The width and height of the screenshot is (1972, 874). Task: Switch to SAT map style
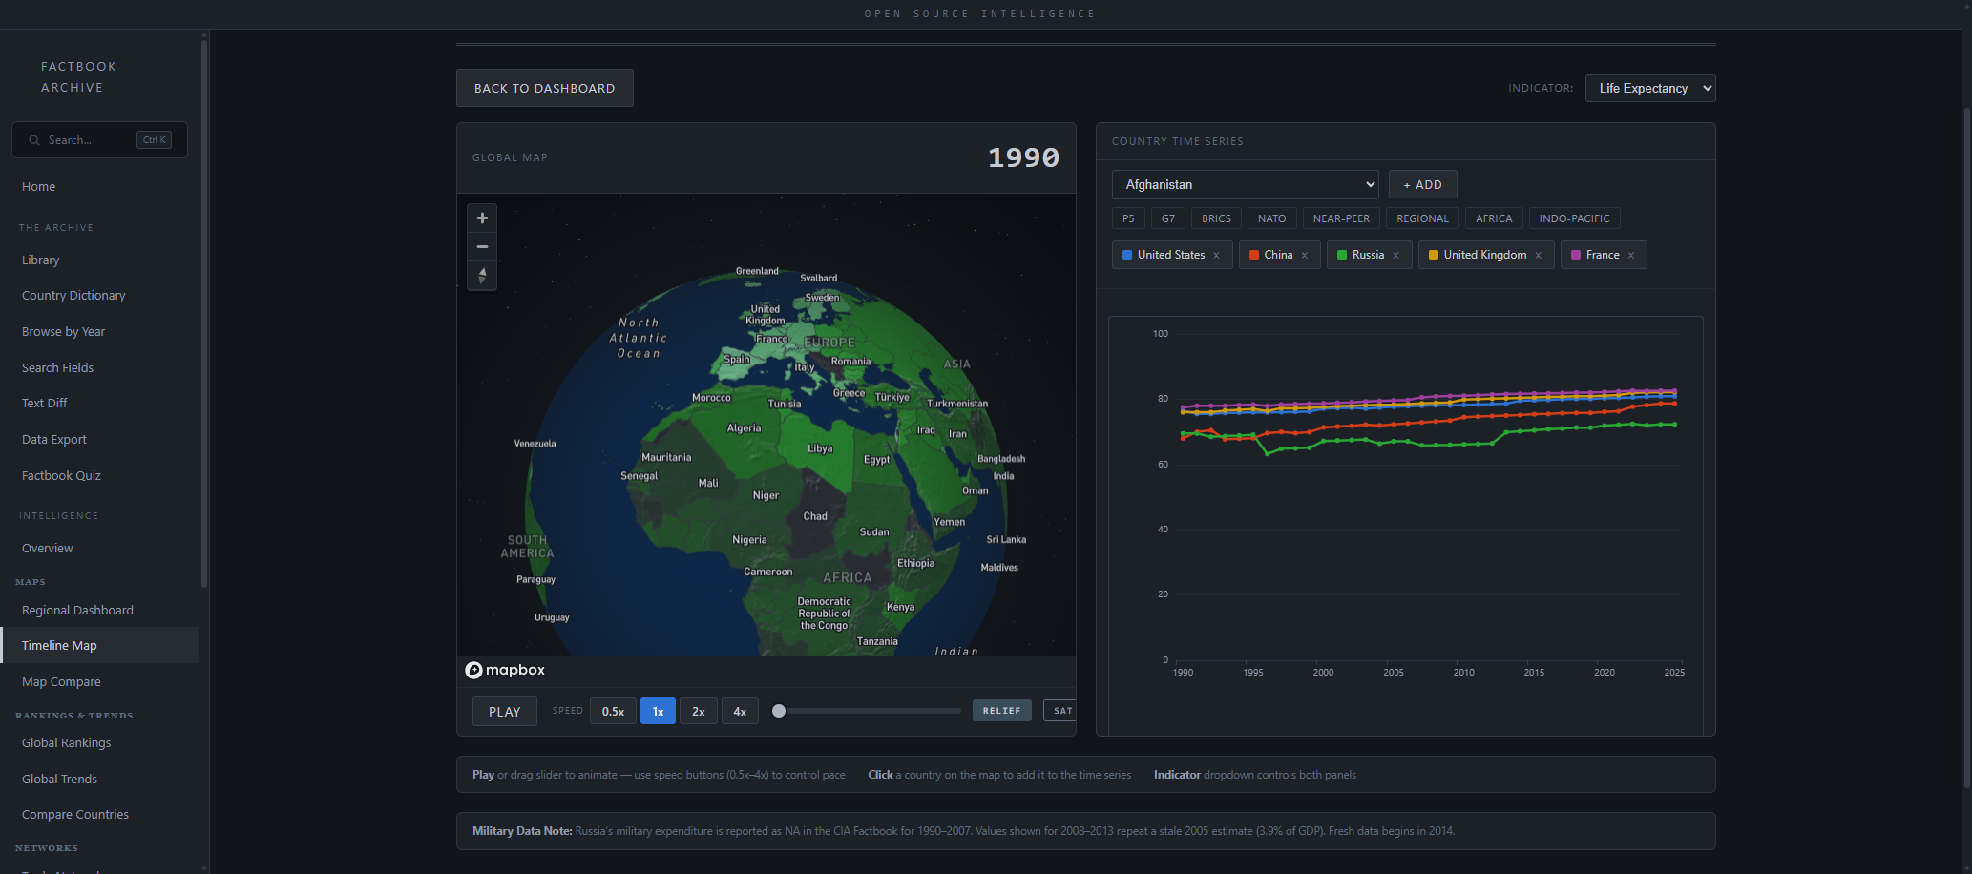coord(1061,711)
